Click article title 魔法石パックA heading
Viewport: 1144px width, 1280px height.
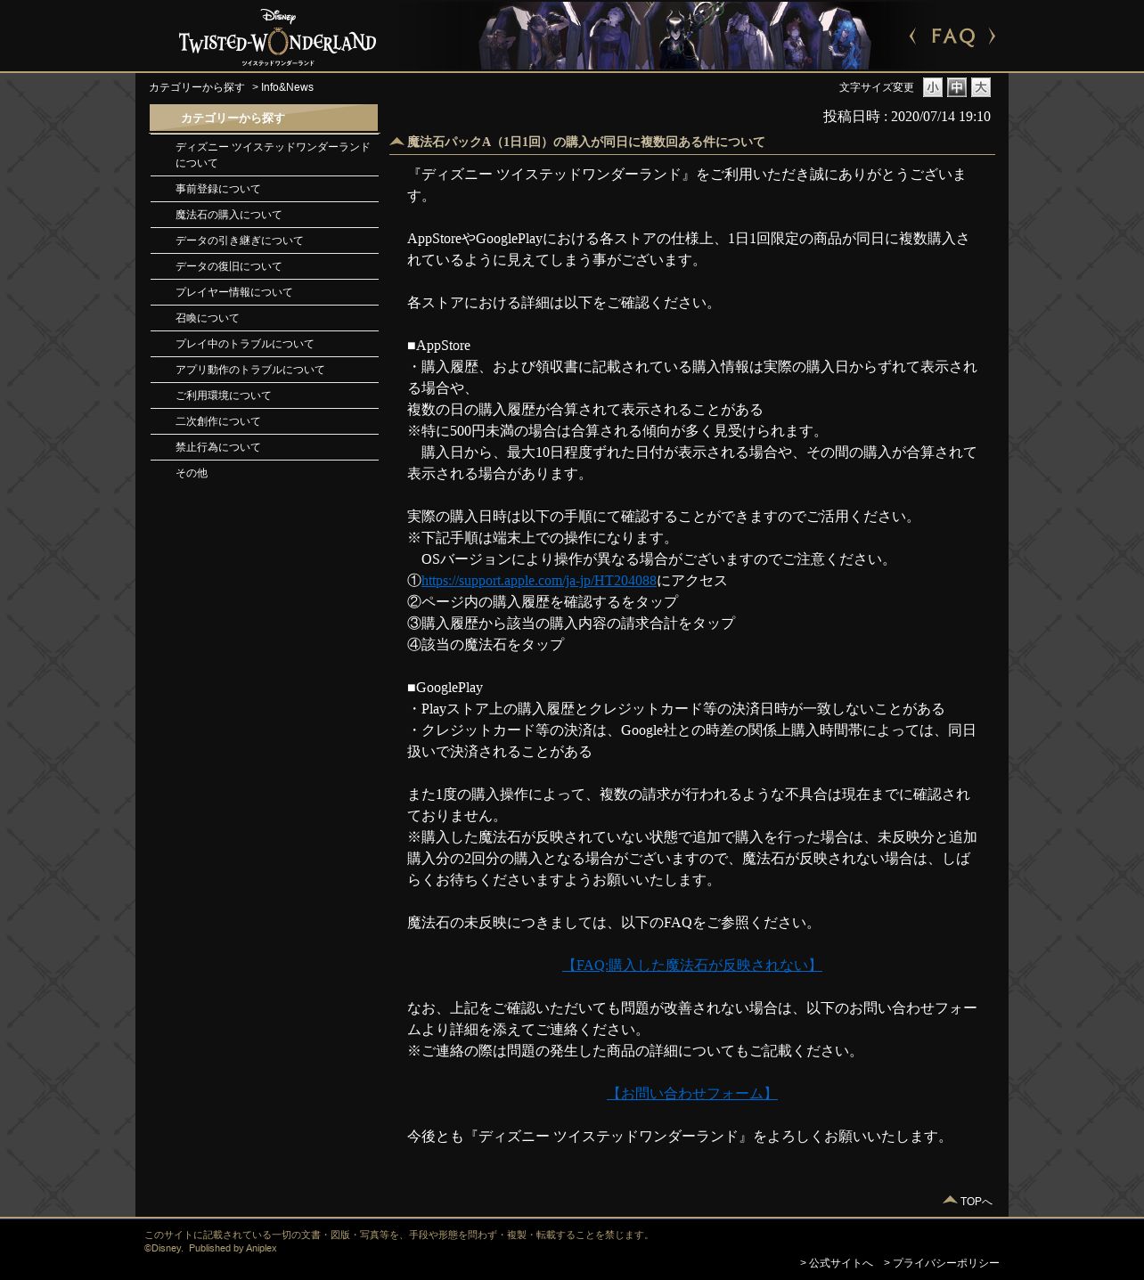[x=585, y=143]
